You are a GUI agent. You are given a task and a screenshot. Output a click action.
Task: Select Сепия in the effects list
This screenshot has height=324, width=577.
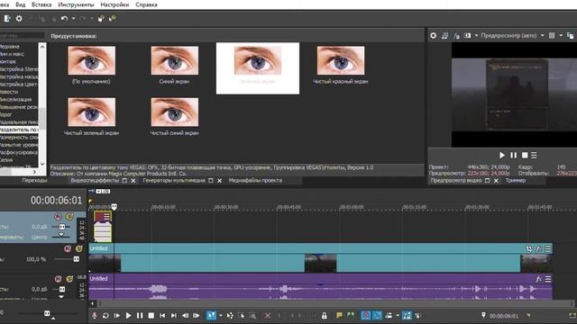(x=6, y=160)
